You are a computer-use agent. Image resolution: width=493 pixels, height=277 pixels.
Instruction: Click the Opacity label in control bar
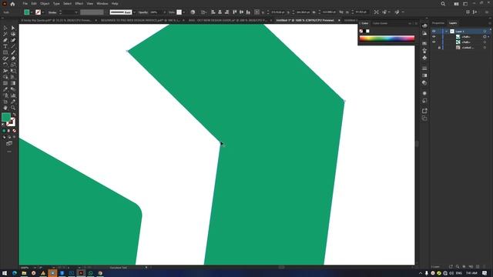[x=143, y=12]
